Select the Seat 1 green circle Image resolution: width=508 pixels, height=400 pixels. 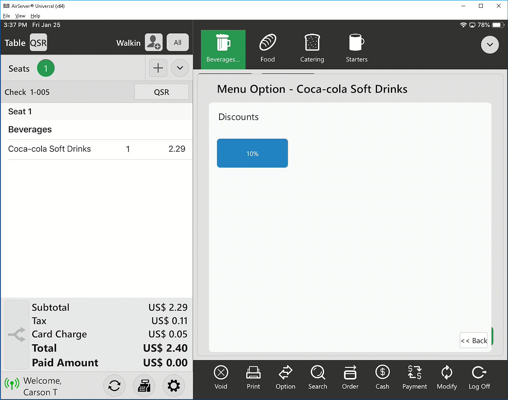(x=46, y=69)
